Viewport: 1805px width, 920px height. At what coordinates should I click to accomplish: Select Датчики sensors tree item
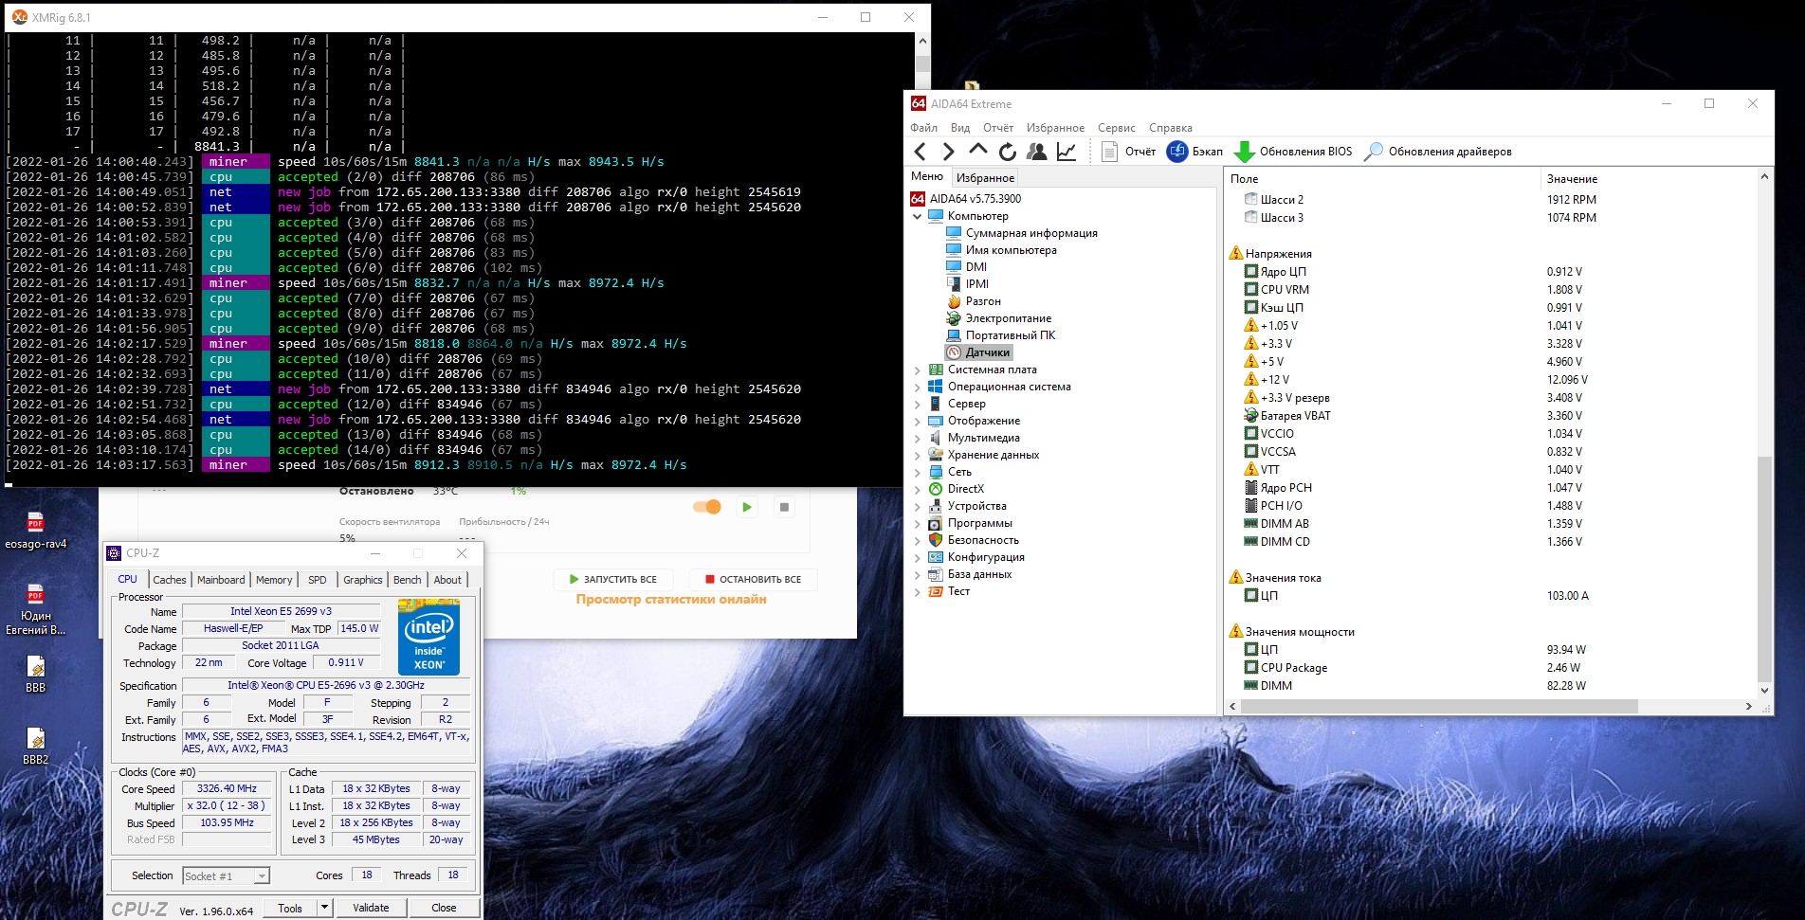(988, 352)
